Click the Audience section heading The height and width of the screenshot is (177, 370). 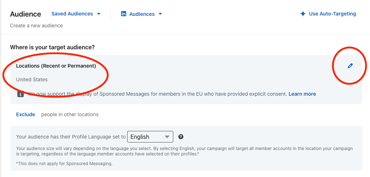pyautogui.click(x=26, y=14)
